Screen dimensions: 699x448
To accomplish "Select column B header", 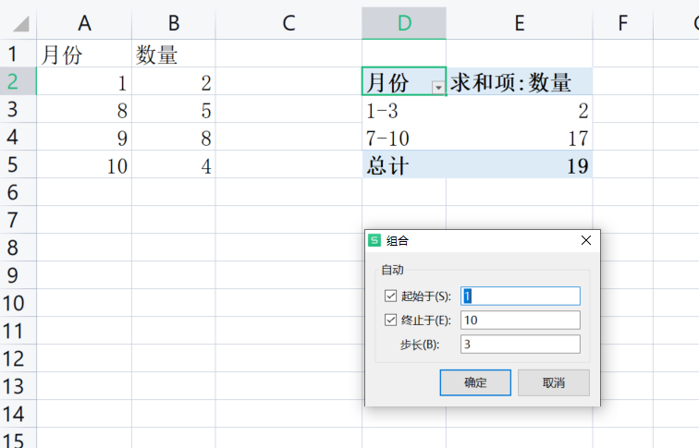I will (x=174, y=23).
